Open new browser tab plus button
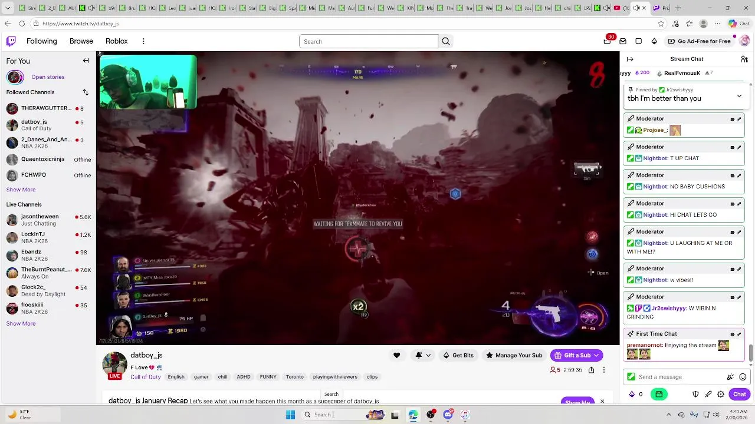755x424 pixels. point(678,8)
